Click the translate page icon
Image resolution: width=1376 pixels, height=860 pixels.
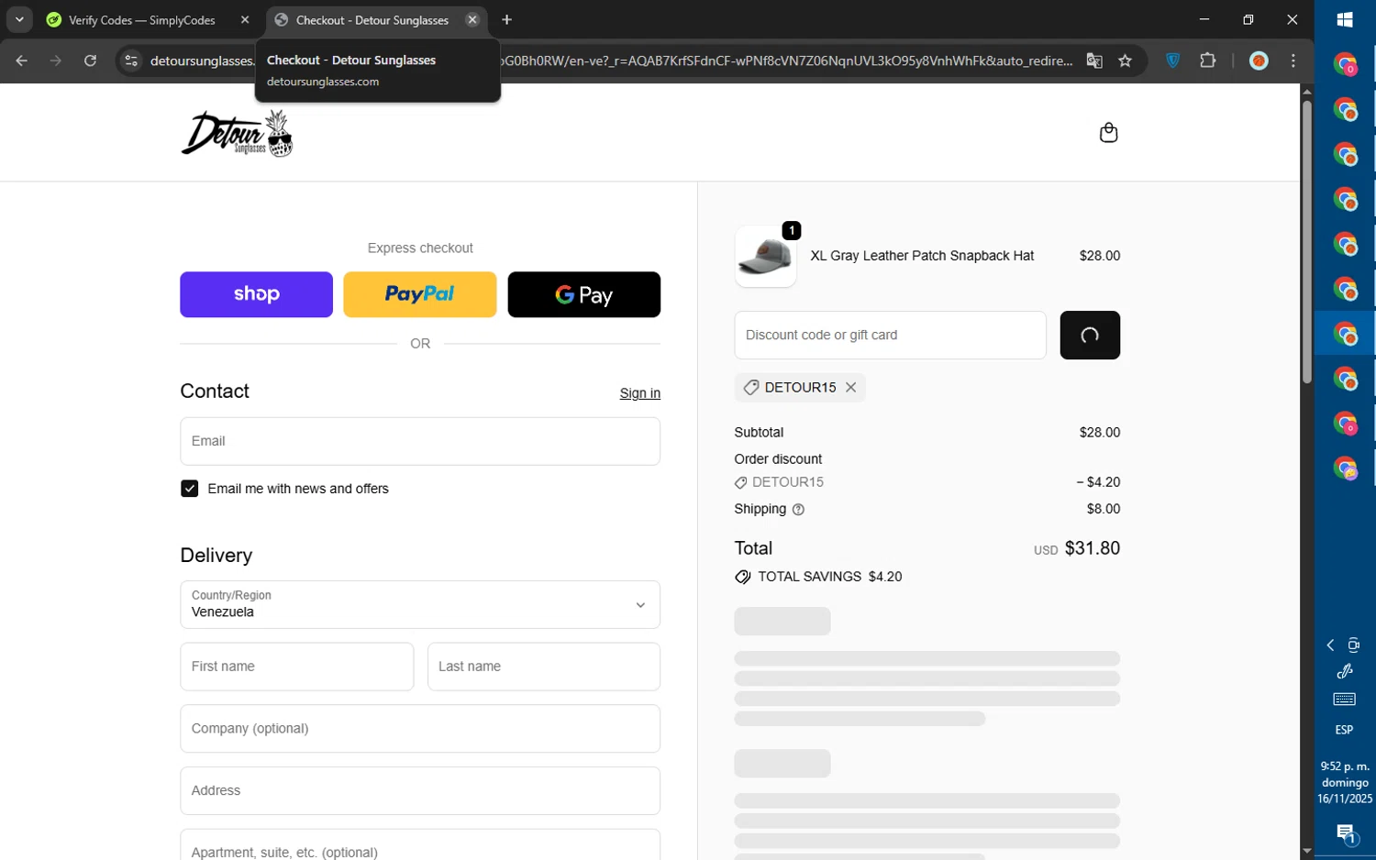1094,61
